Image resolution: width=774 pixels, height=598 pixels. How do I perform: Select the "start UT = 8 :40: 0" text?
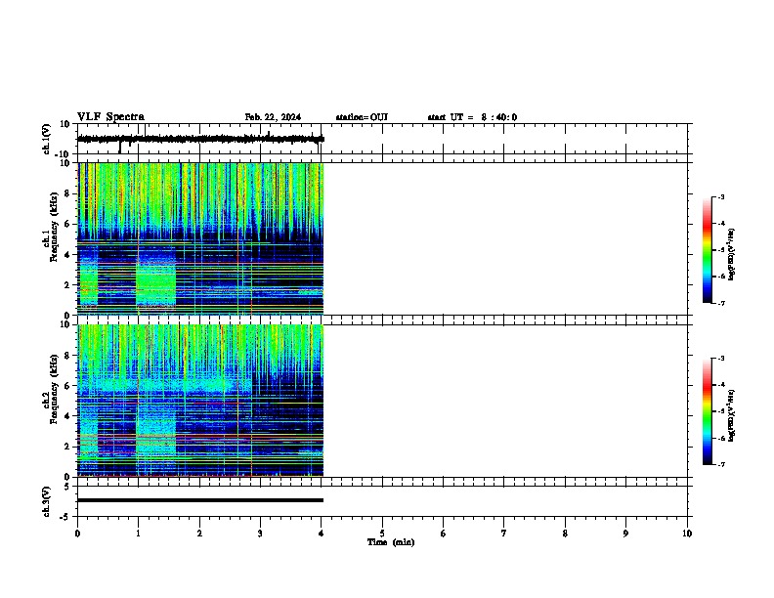tap(472, 117)
